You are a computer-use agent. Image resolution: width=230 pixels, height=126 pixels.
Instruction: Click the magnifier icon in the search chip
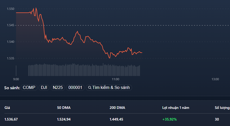tap(90, 88)
